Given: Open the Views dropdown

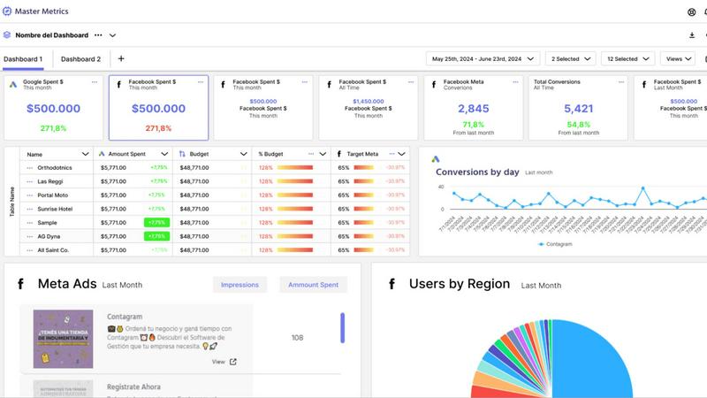Looking at the screenshot, I should tap(677, 59).
